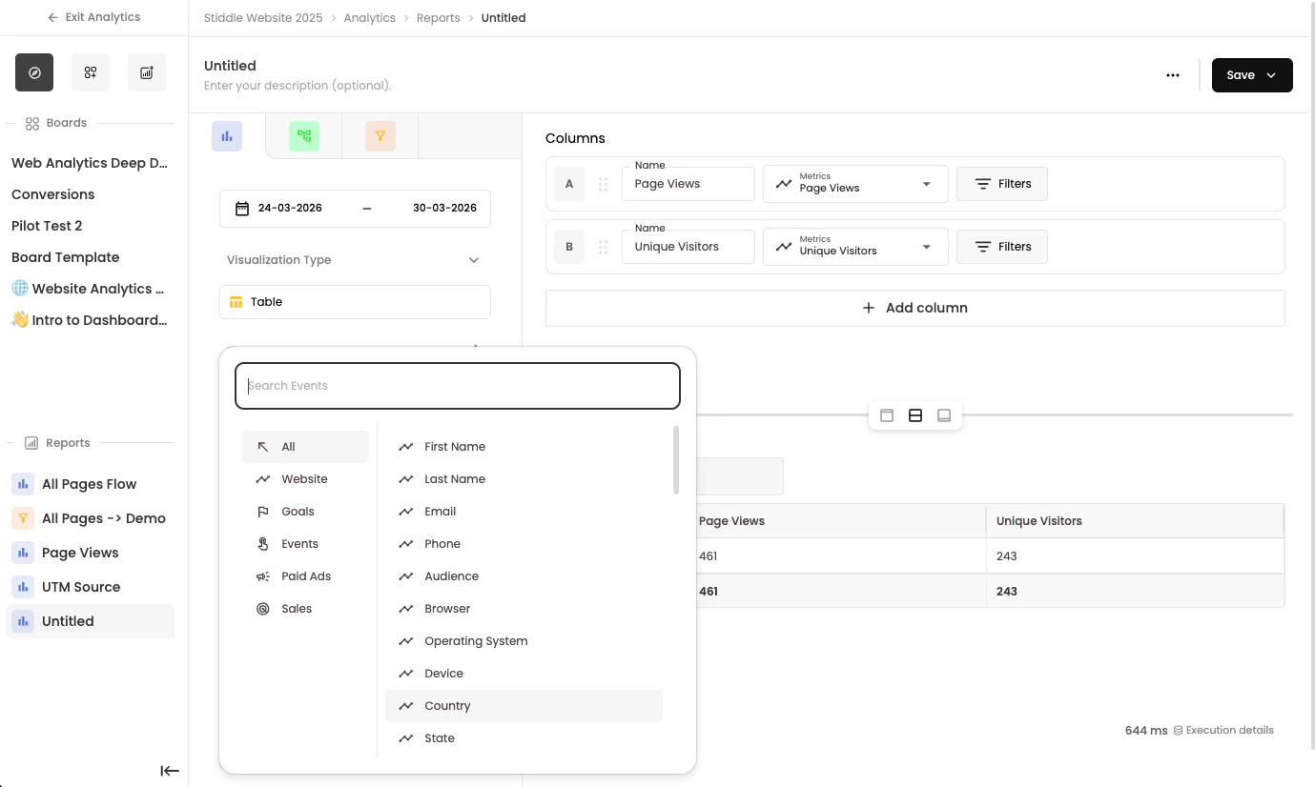Open Filters for column B
The width and height of the screenshot is (1315, 787).
click(x=1002, y=247)
